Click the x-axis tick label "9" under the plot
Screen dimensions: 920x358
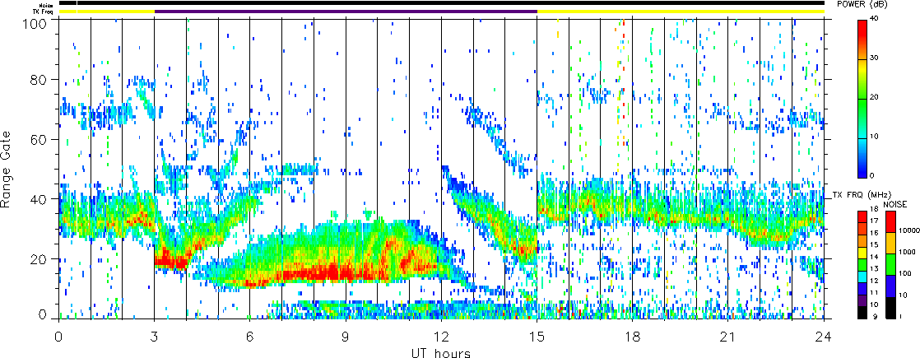coord(346,337)
